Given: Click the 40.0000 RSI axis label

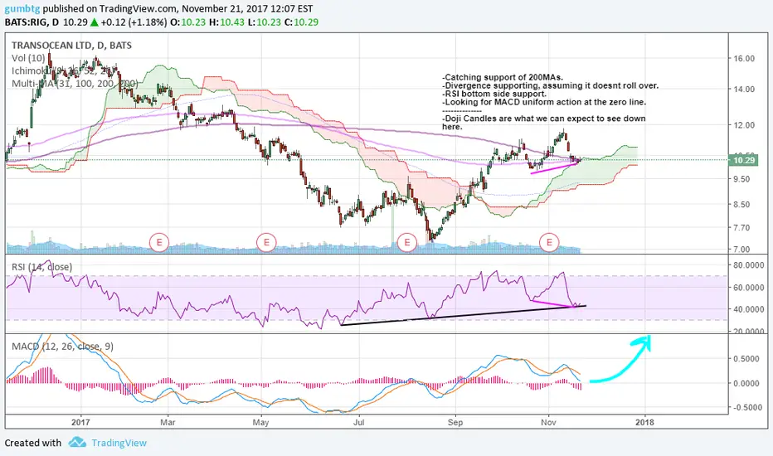Looking at the screenshot, I should tap(749, 309).
